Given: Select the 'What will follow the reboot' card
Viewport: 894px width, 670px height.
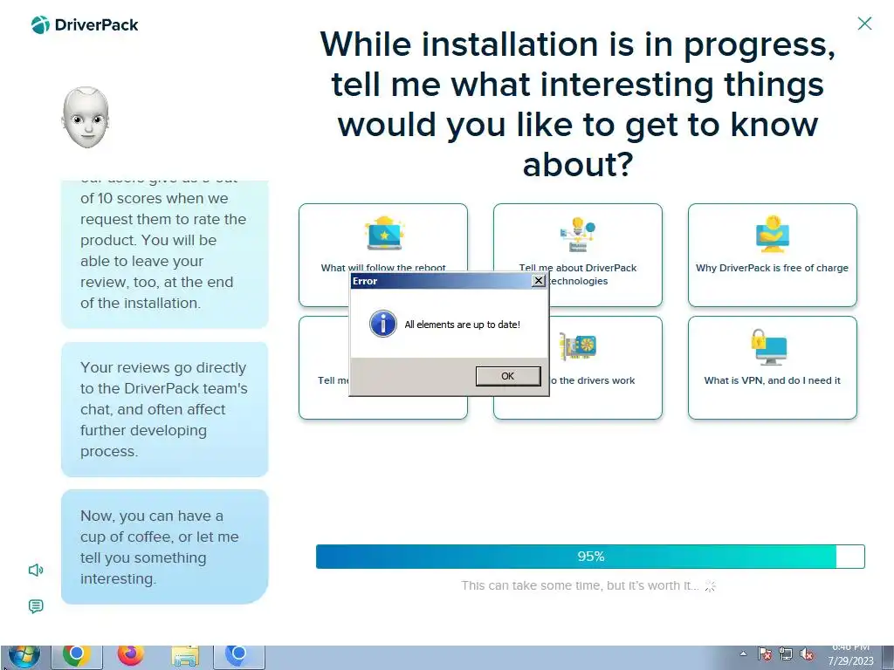Looking at the screenshot, I should [383, 238].
